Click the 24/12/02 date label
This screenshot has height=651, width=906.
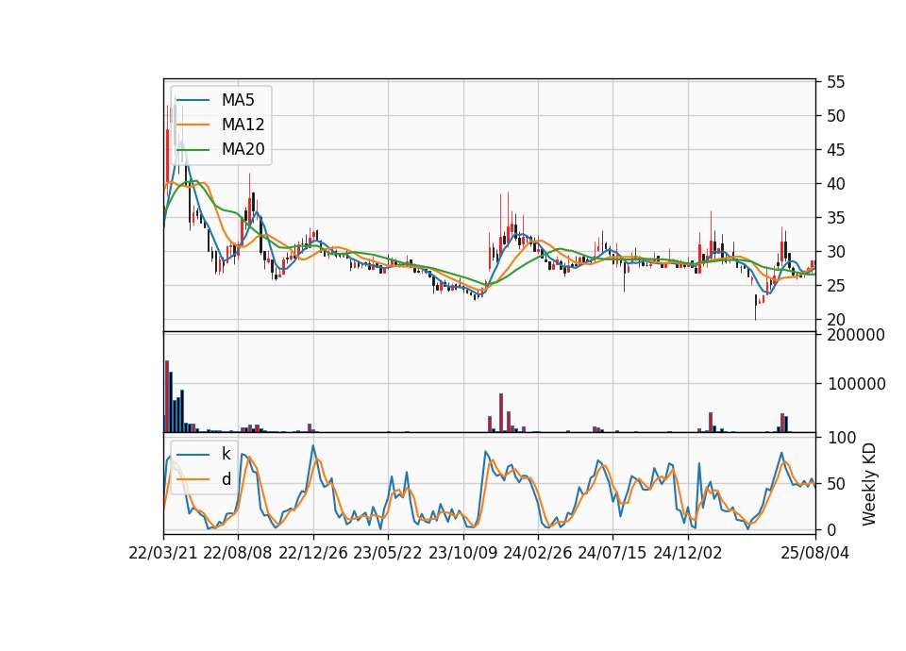pyautogui.click(x=688, y=553)
